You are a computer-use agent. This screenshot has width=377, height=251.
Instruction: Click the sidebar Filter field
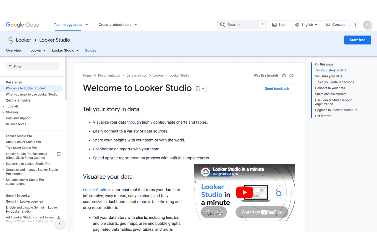click(x=32, y=66)
